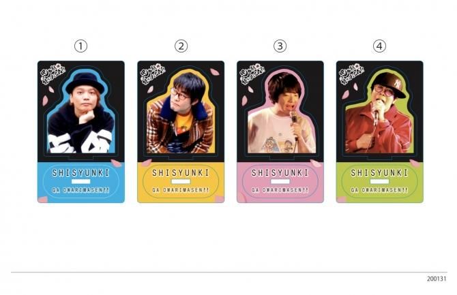Click the logo on the blue card
This screenshot has height=295, width=457.
53,74
